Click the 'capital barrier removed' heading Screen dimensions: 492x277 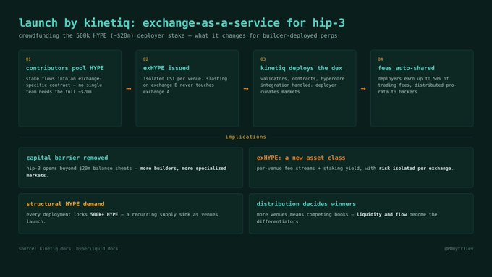tap(67, 158)
